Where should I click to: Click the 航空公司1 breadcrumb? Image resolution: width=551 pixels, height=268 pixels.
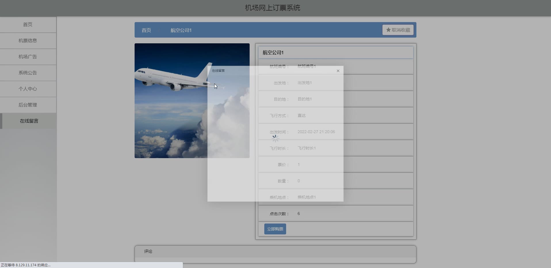[181, 30]
